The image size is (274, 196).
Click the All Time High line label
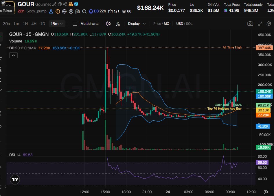(x=232, y=47)
